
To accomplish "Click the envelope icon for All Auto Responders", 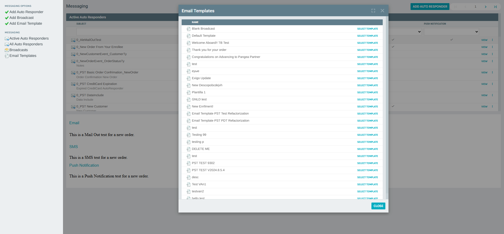I will coord(7,44).
